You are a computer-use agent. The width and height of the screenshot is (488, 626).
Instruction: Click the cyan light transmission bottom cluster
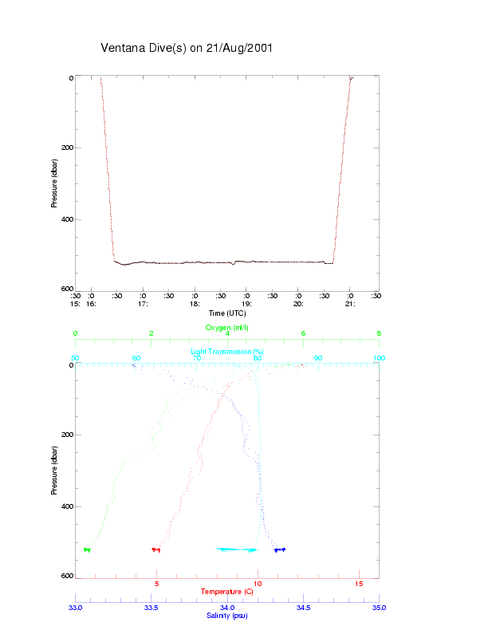pyautogui.click(x=236, y=549)
